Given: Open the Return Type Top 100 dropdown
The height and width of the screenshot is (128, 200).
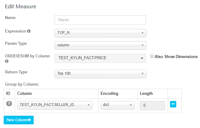Looking at the screenshot, I should [100, 74].
